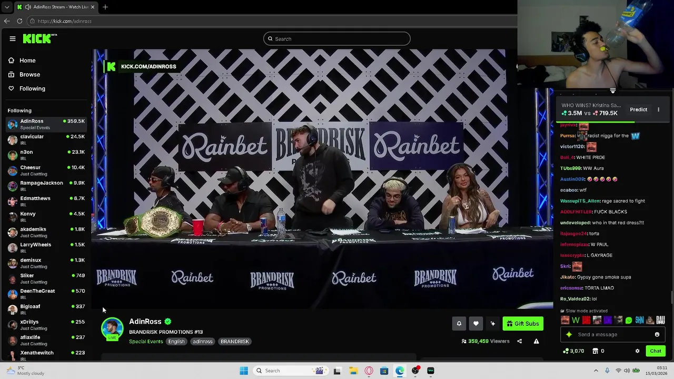Close the AdinRoss Stream tab

(93, 7)
